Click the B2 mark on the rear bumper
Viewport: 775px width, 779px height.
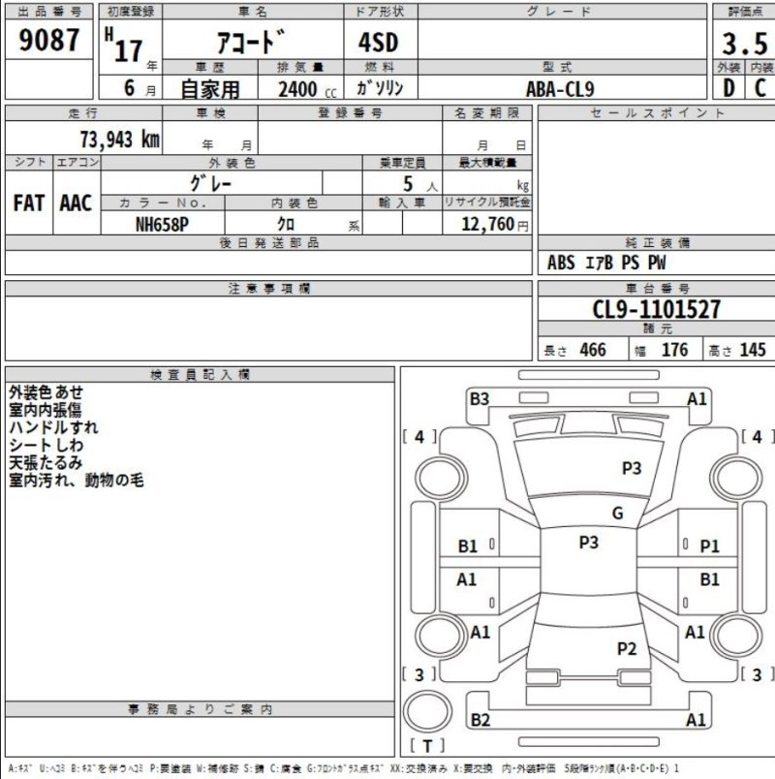[x=480, y=720]
